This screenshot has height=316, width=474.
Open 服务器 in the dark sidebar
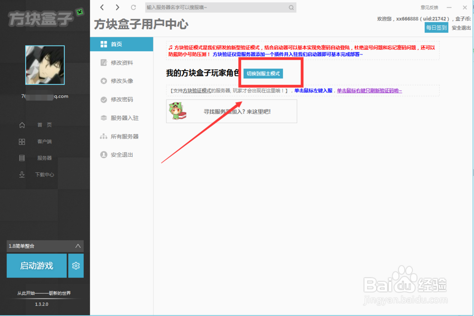tap(45, 158)
